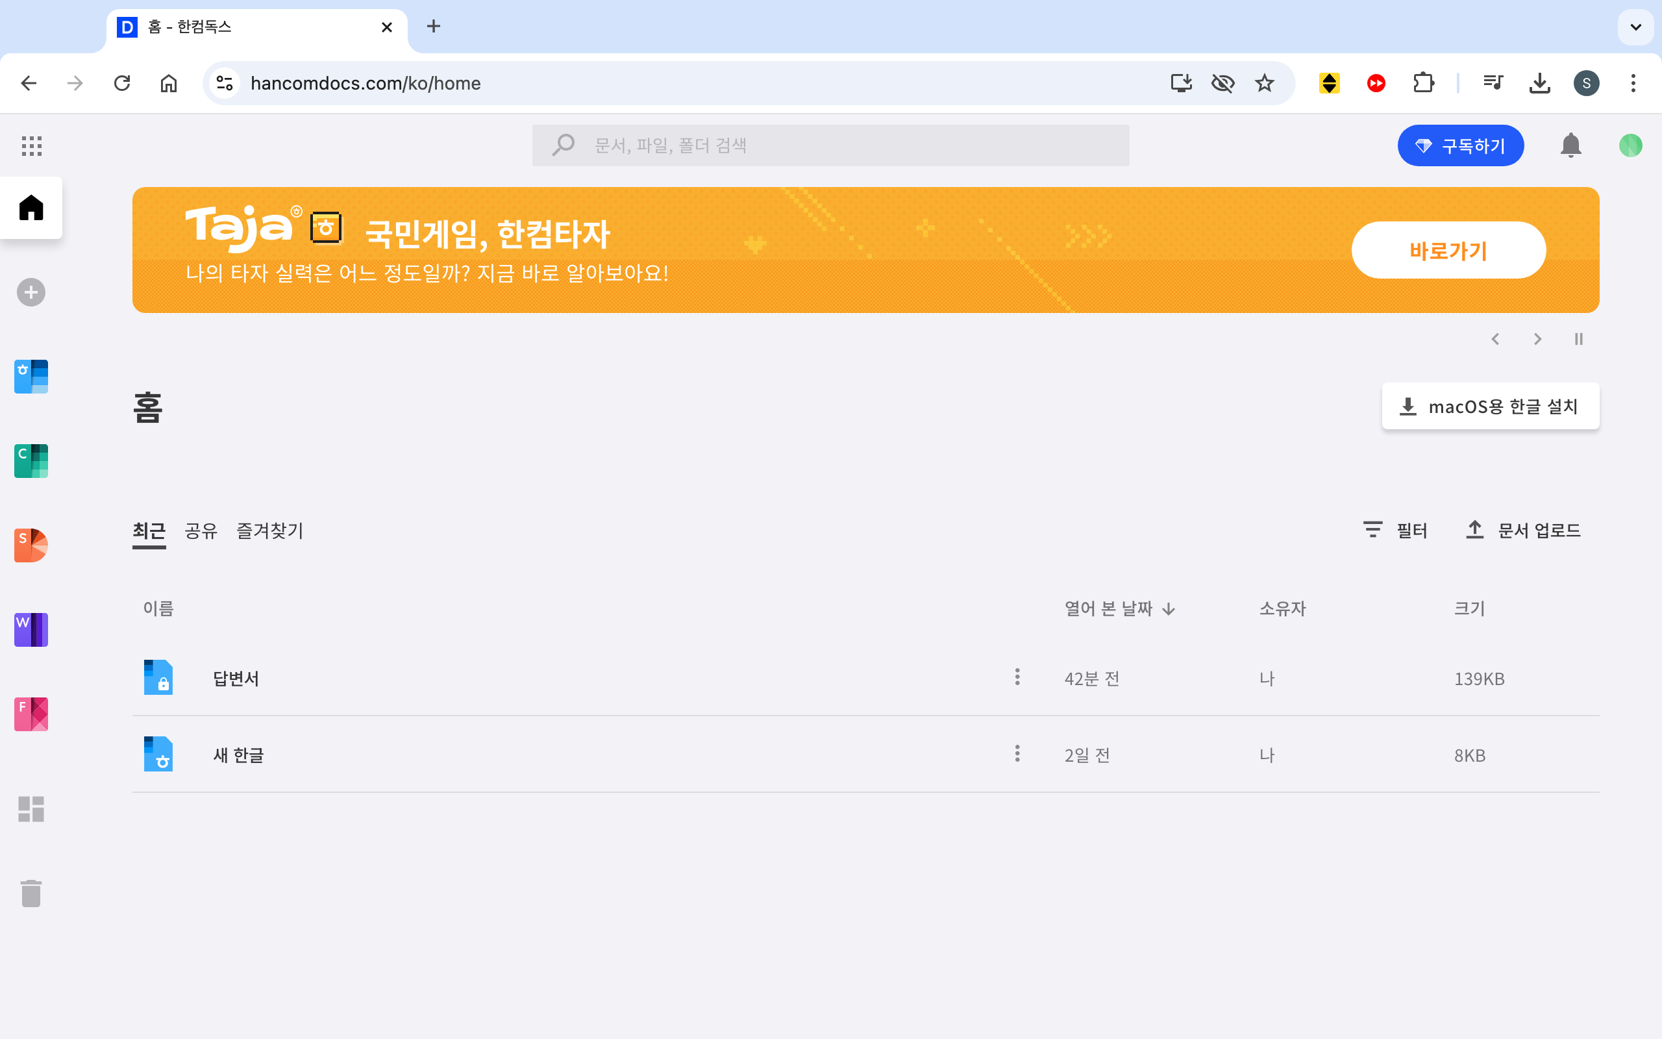The height and width of the screenshot is (1039, 1662).
Task: Toggle bookmark star in address bar
Action: coord(1265,83)
